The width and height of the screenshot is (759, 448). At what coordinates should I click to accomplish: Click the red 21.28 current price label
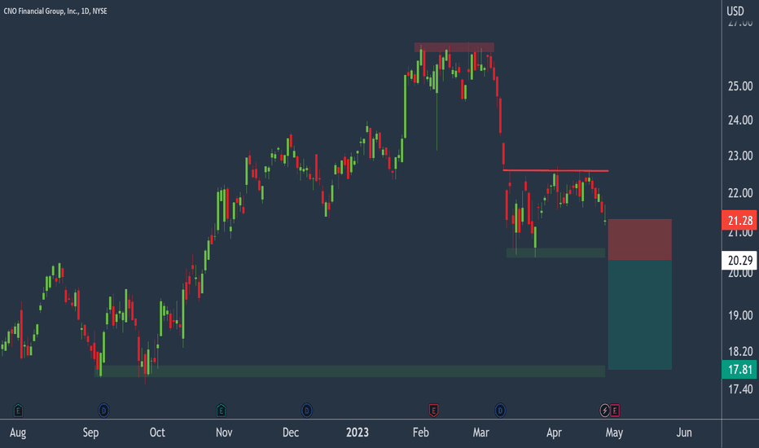[739, 221]
